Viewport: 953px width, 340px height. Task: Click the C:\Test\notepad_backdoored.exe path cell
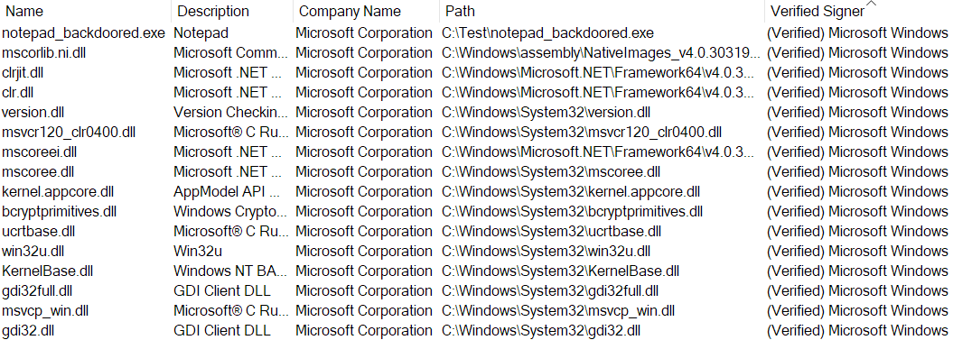click(x=547, y=32)
